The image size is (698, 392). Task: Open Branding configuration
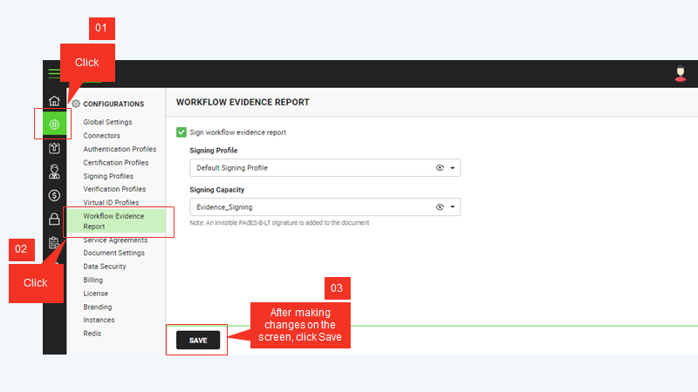pos(98,307)
